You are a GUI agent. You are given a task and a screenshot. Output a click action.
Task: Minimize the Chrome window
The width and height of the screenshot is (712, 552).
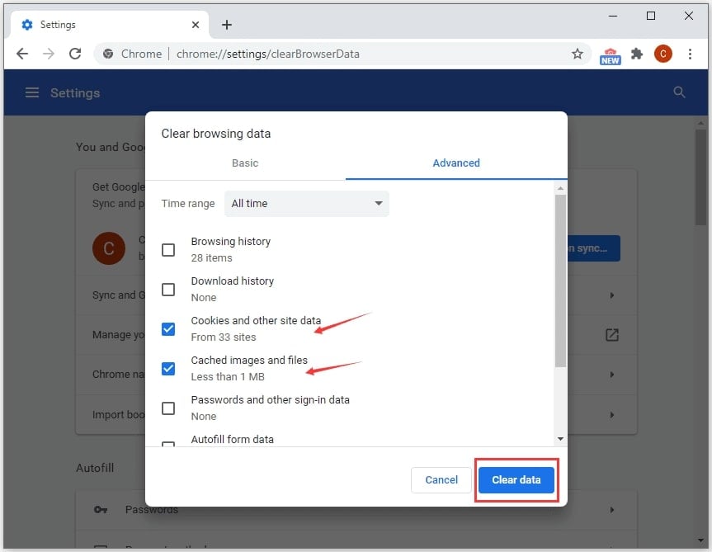[612, 16]
